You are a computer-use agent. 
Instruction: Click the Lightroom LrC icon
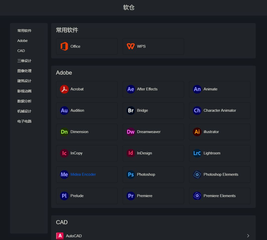(x=197, y=153)
